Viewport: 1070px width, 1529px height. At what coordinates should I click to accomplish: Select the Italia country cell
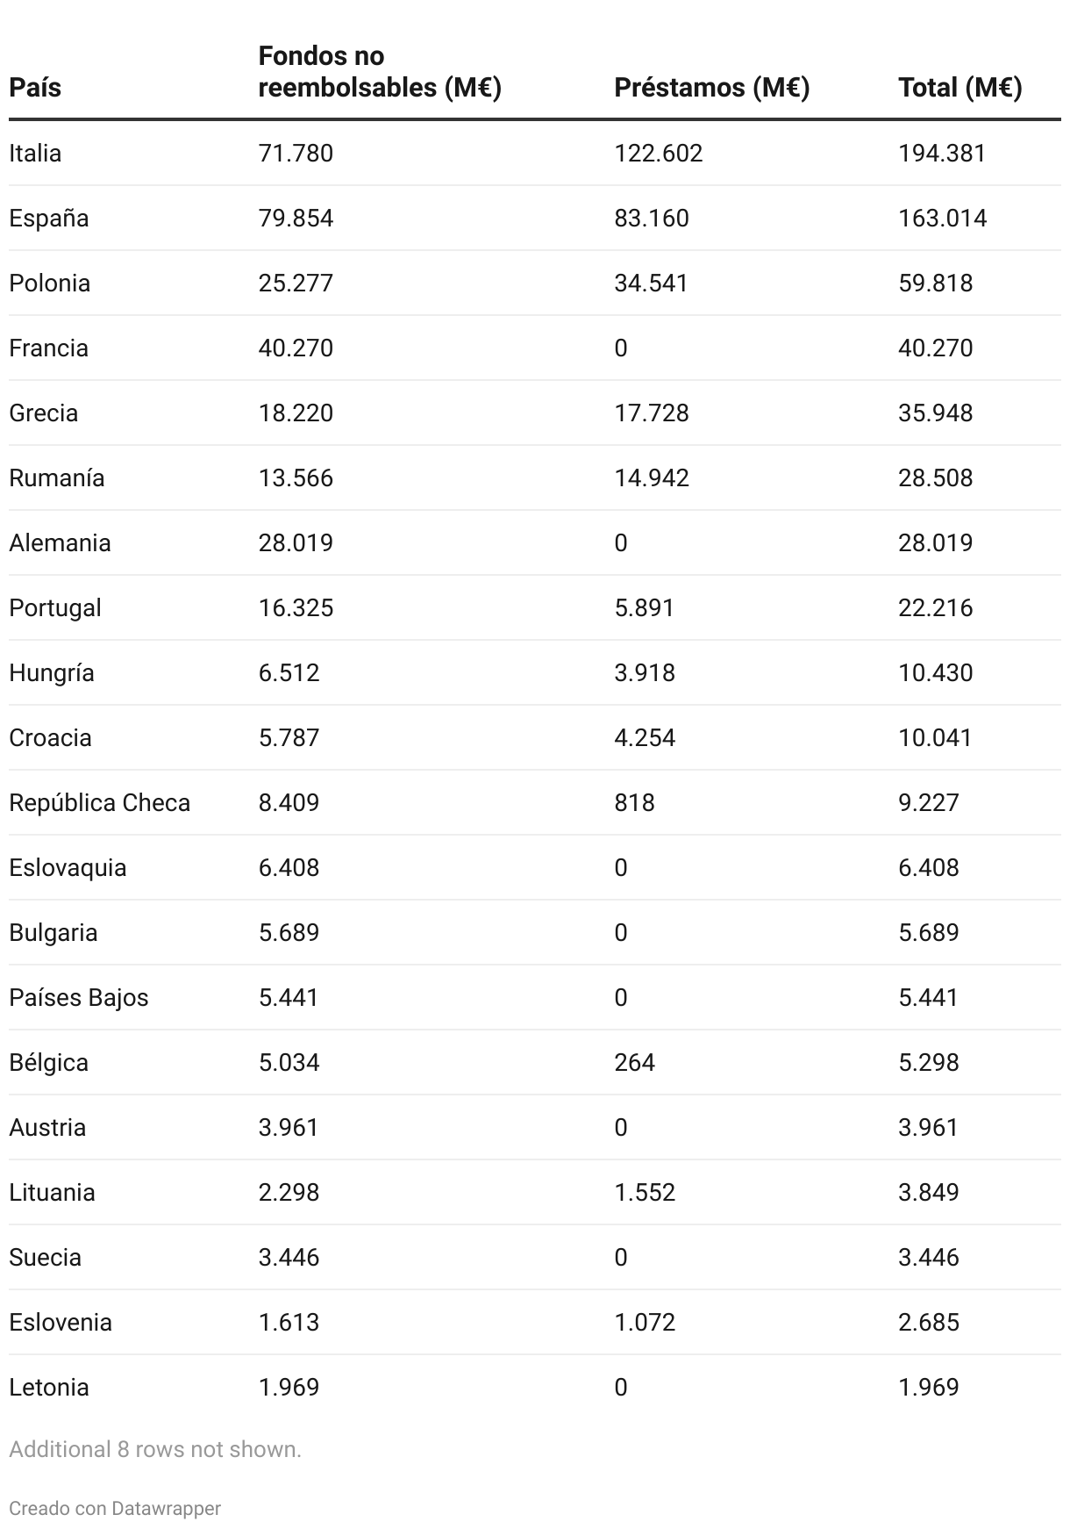point(36,154)
